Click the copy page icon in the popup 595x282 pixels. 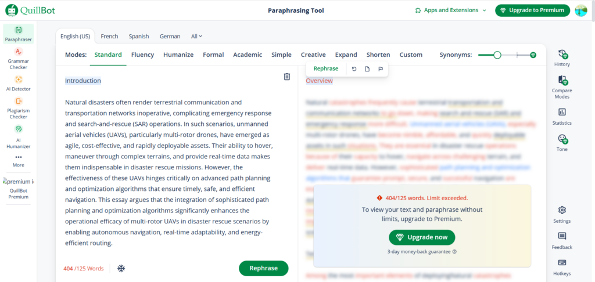tap(367, 69)
